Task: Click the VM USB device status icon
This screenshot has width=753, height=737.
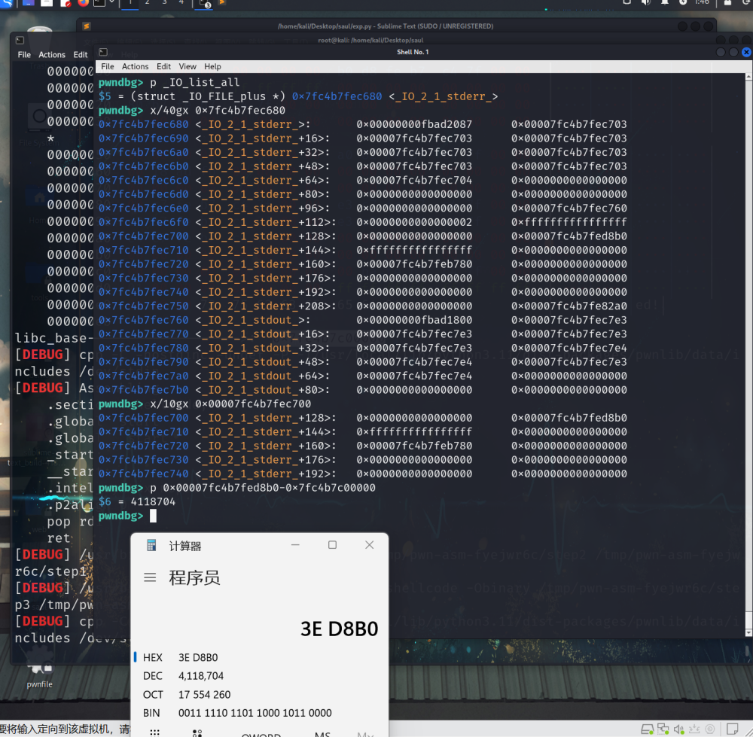Action: pos(694,729)
